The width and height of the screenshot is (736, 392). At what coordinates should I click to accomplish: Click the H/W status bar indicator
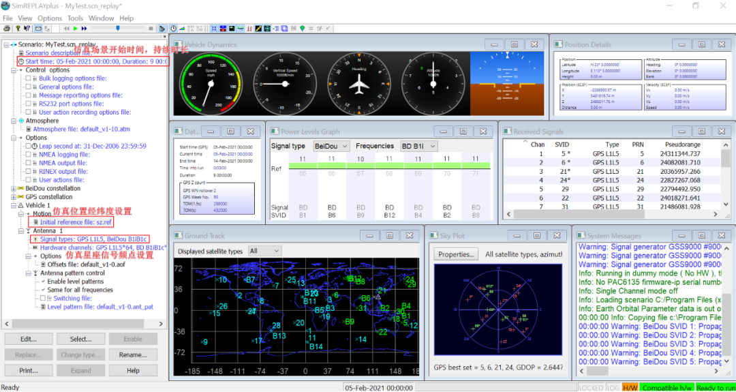click(x=630, y=387)
